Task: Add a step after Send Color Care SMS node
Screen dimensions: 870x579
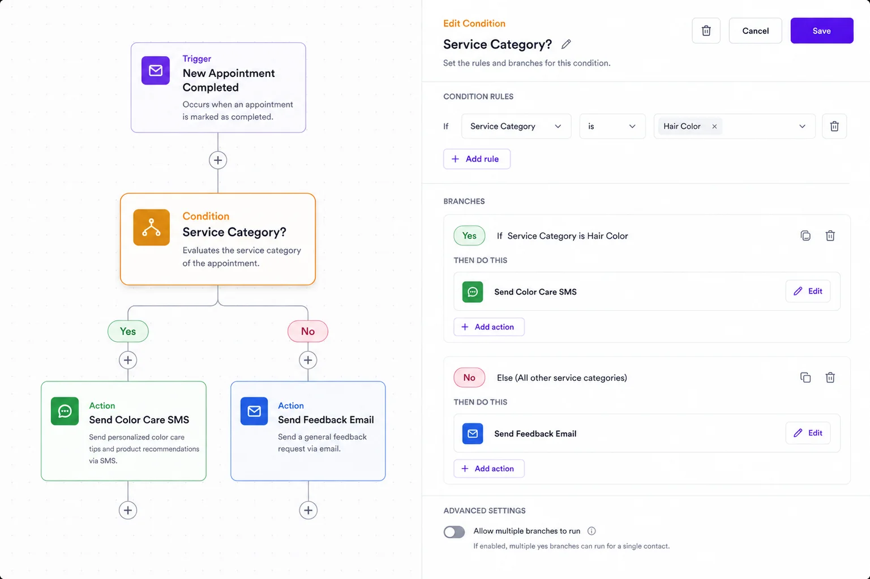Action: point(128,510)
